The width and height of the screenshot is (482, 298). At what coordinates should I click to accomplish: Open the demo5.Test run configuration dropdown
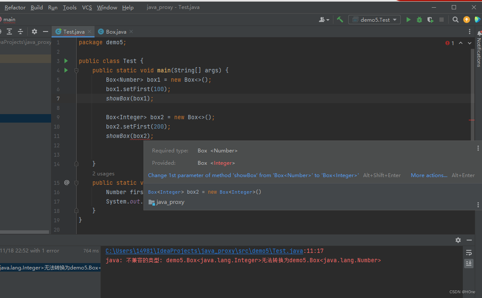tap(374, 20)
